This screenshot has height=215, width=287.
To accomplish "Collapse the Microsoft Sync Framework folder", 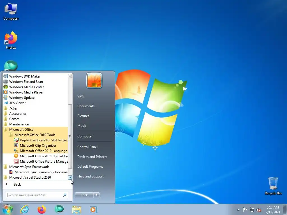I will [x=35, y=167].
